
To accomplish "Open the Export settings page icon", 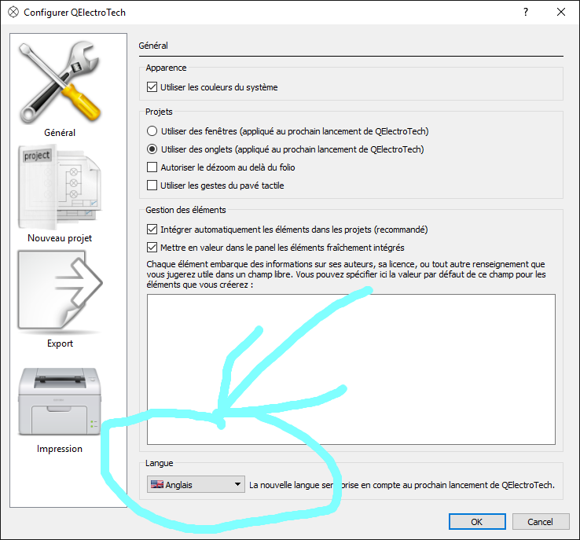I will point(60,291).
